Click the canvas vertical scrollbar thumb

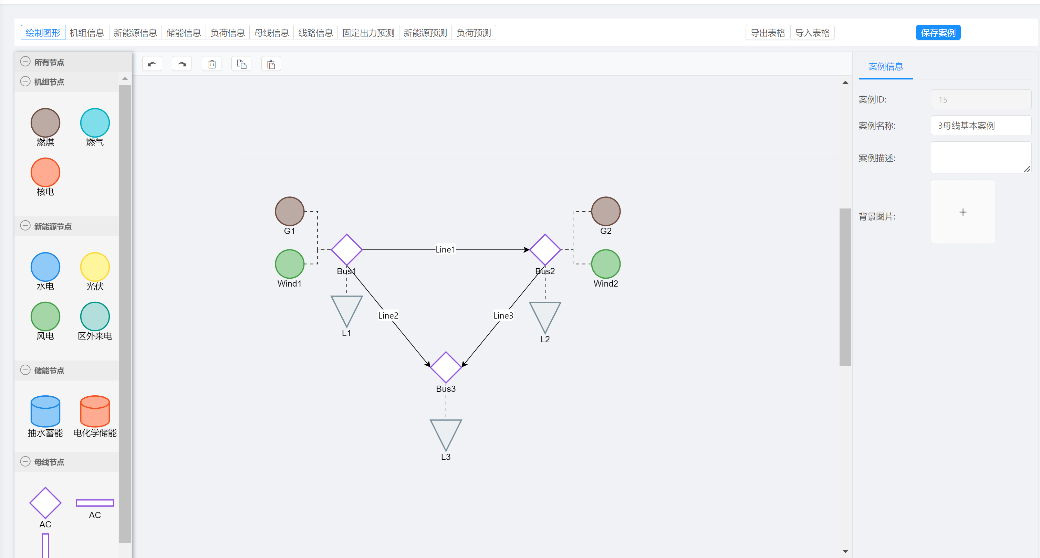845,287
